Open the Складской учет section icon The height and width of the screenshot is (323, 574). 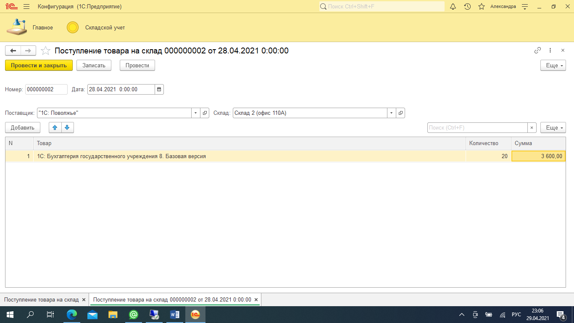73,27
